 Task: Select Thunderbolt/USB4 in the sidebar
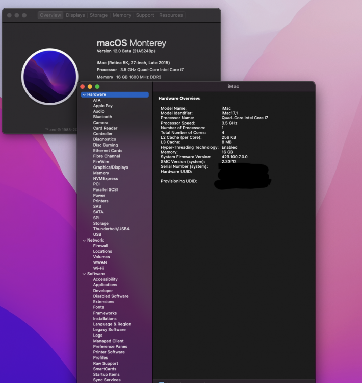(111, 229)
